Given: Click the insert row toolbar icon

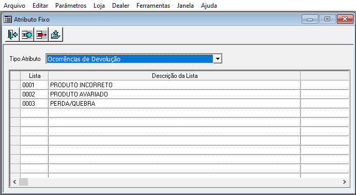Looking at the screenshot, I should tap(27, 35).
